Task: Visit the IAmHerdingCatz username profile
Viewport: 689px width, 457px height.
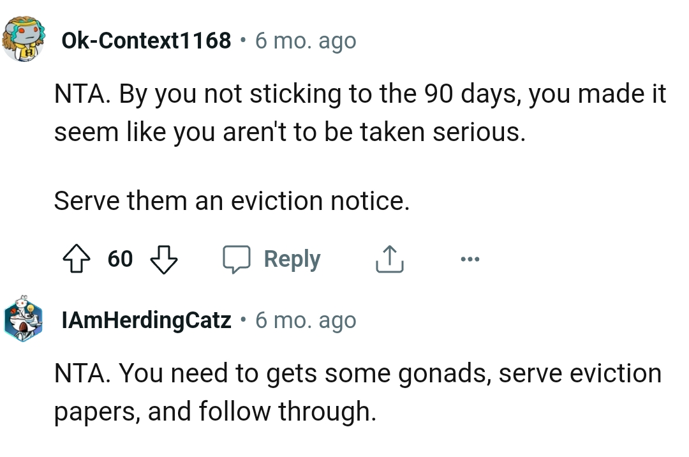Action: coord(146,320)
